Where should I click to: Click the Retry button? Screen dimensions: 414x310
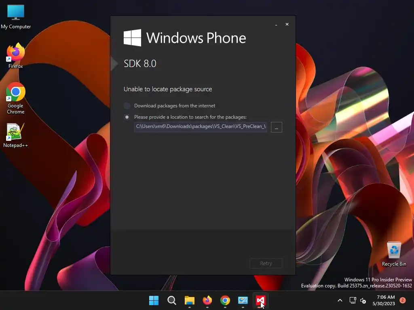tap(266, 263)
